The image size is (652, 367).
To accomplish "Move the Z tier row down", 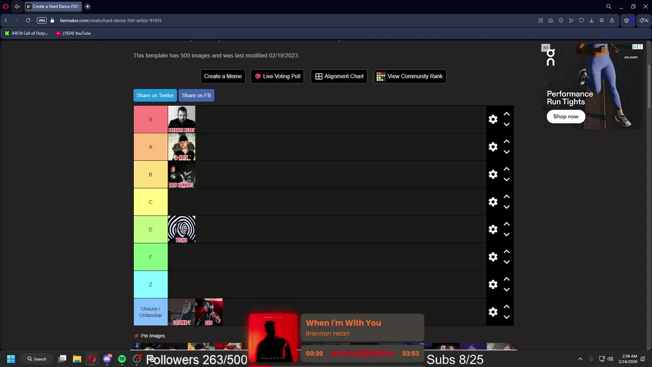I will [x=506, y=290].
